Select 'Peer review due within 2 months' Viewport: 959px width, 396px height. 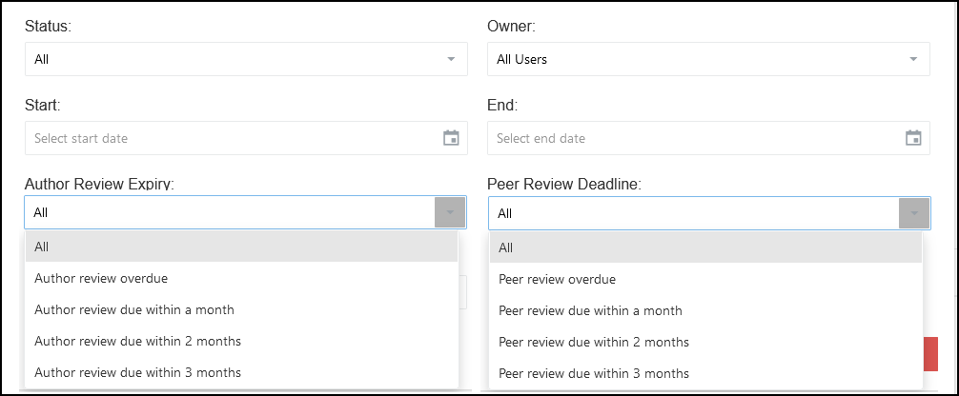[705, 342]
